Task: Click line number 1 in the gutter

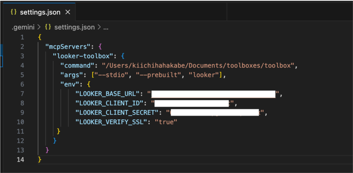Action: [x=22, y=38]
